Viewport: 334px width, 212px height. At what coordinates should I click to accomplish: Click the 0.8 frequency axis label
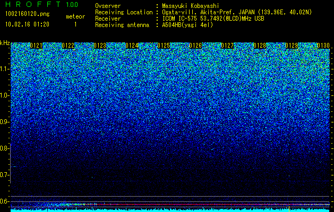[4, 148]
